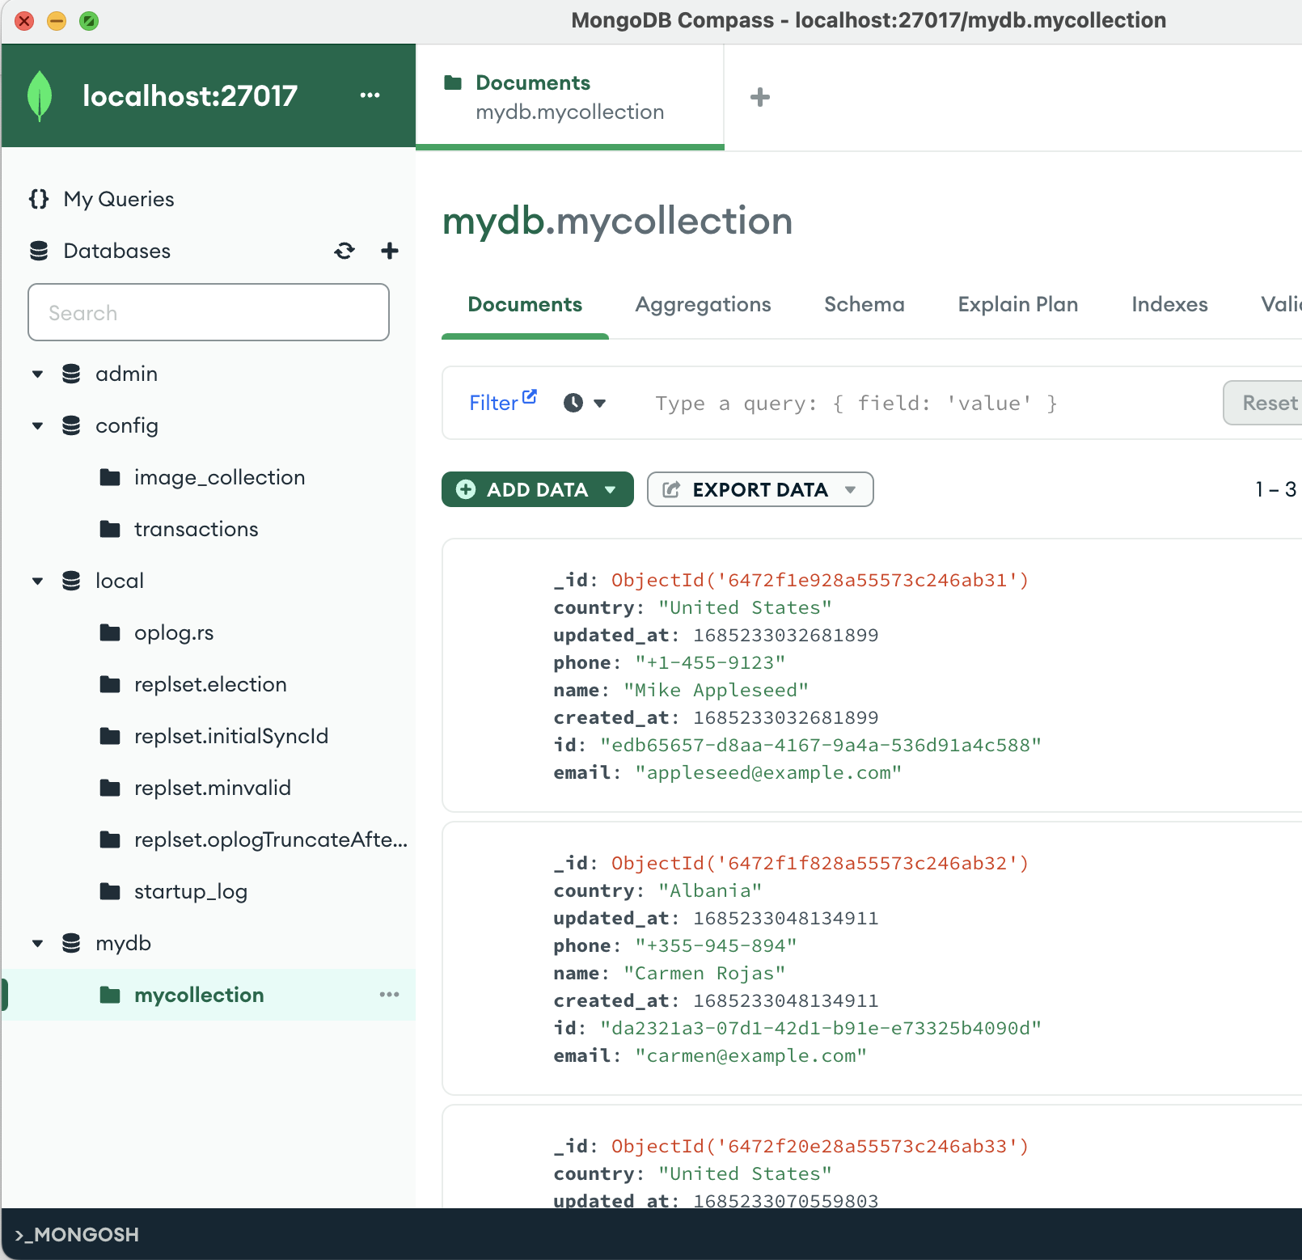
Task: Open the MONGOSH shell bar
Action: click(78, 1234)
